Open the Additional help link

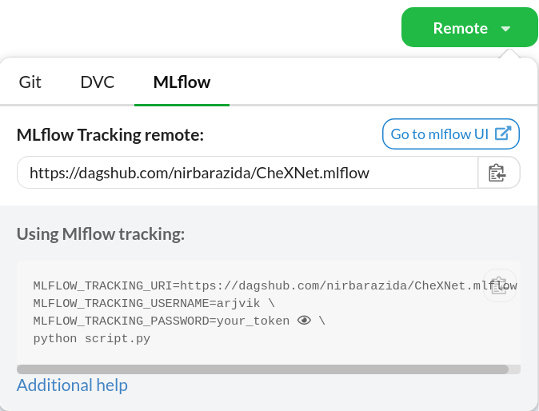click(72, 385)
